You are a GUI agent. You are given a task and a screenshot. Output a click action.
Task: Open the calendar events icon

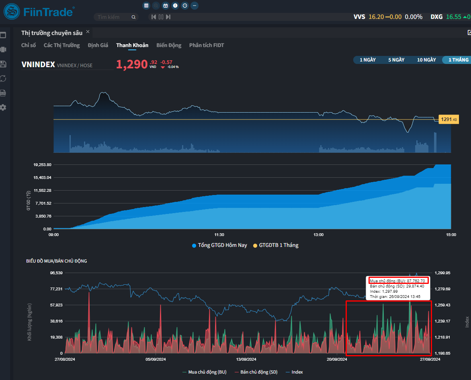[x=166, y=5]
